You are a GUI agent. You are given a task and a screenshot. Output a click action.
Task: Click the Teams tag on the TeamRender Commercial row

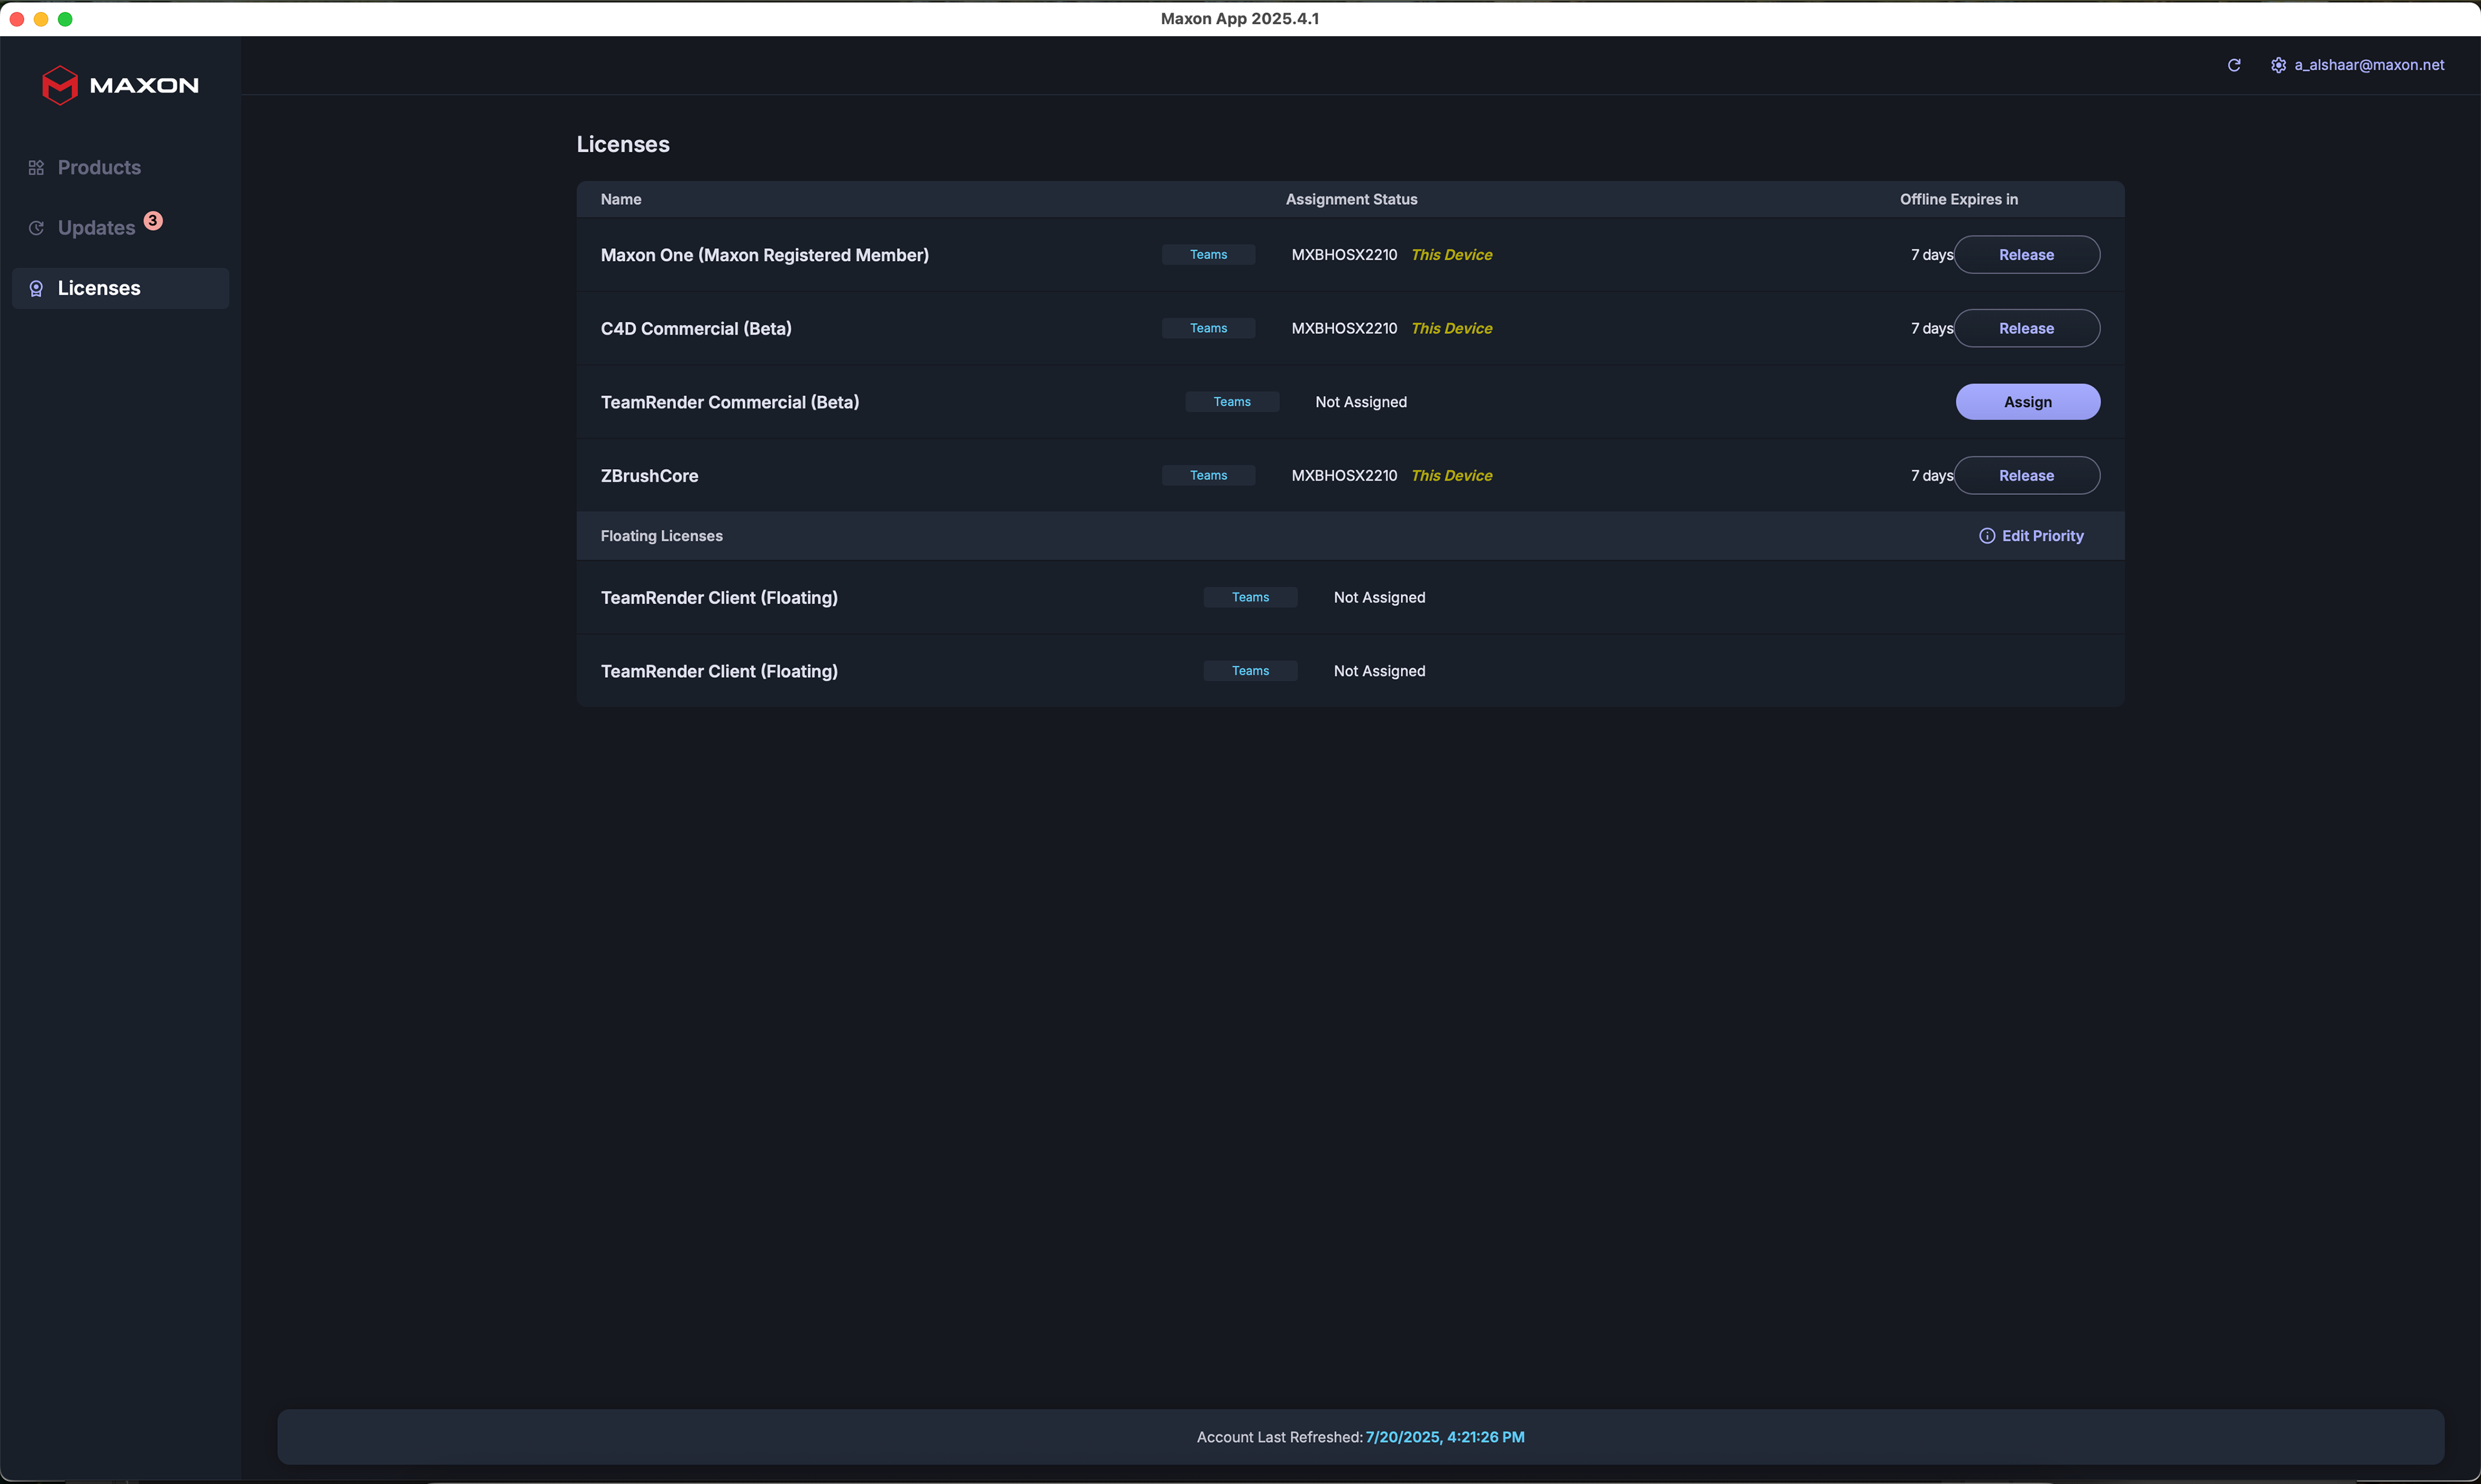(x=1232, y=402)
